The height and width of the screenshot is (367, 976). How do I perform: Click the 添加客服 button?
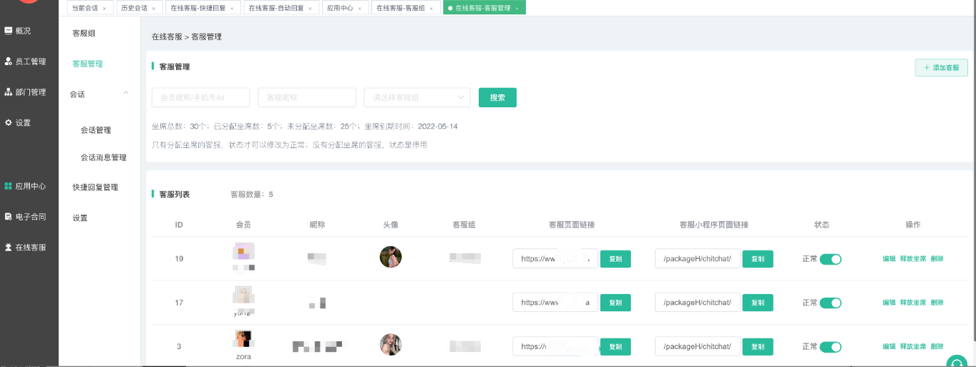[x=941, y=68]
